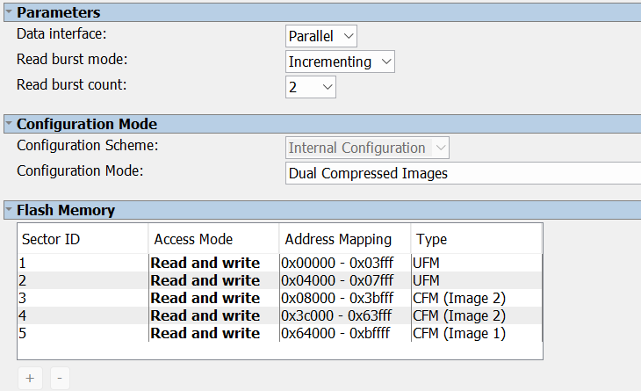
Task: Collapse the Parameters section triangle
Action: [8, 12]
